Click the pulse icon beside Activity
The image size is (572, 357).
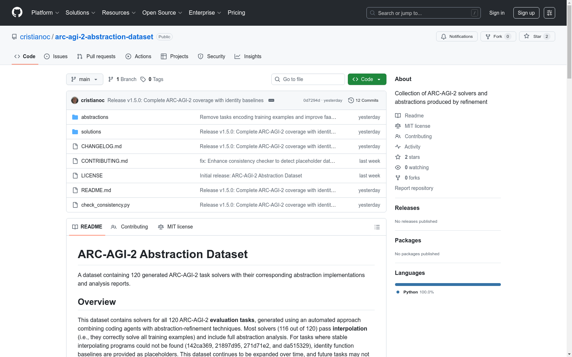point(398,147)
